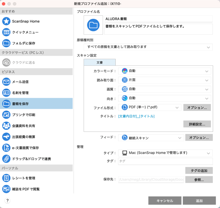Click the profile name field ALUDRA 書類
Viewport: 220px width, 208px height.
pos(158,19)
